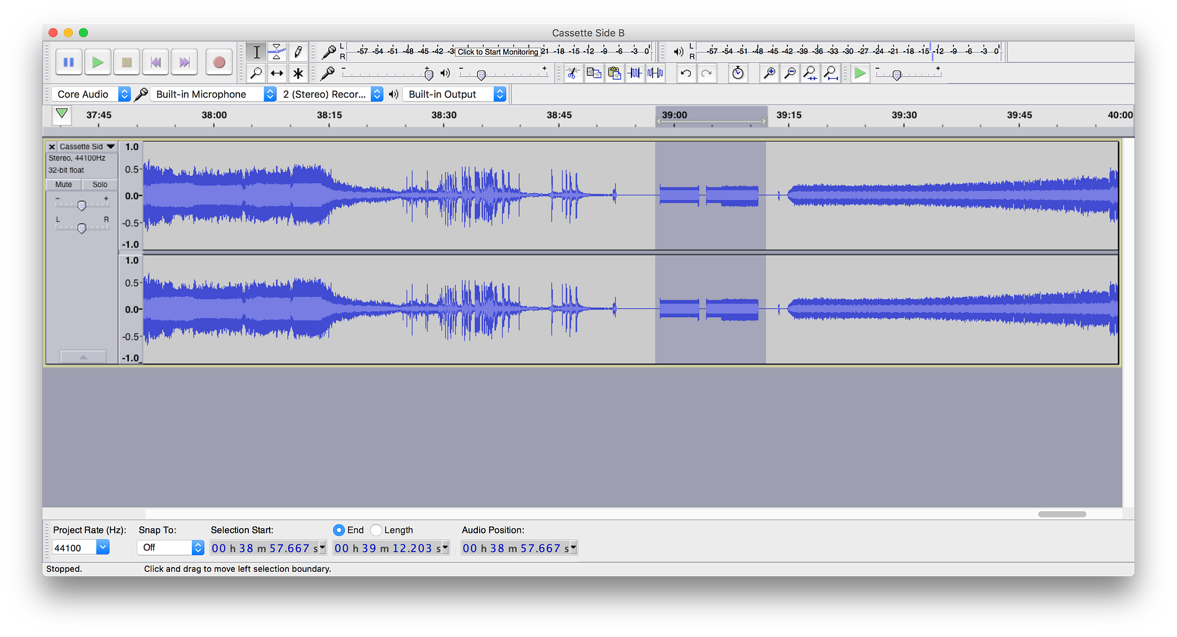Click the Silence Audio icon
1177x637 pixels.
click(656, 73)
